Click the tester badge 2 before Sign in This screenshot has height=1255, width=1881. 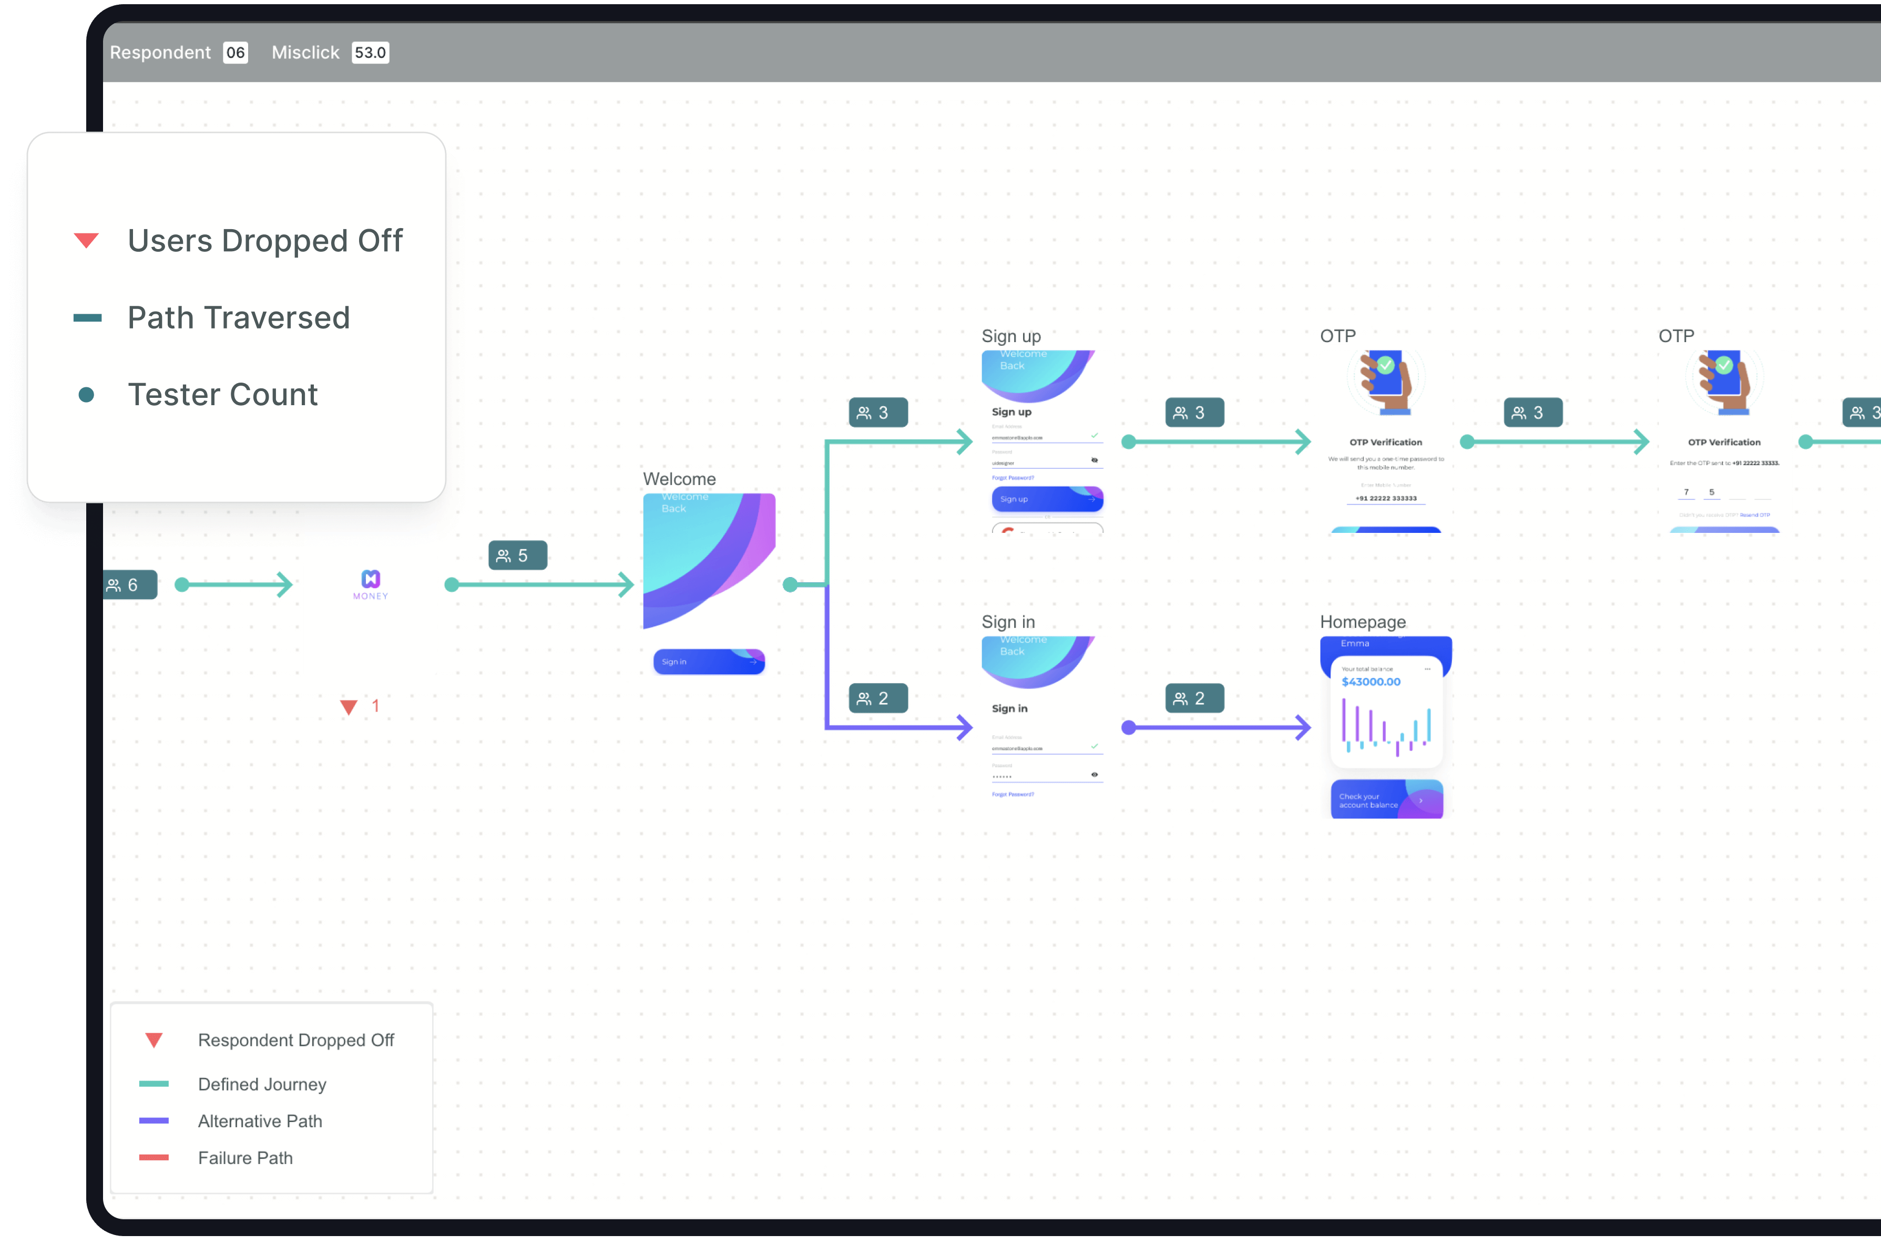pyautogui.click(x=878, y=699)
